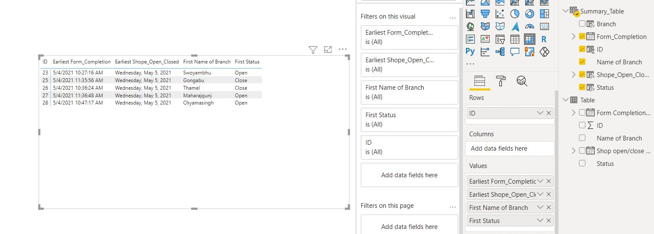
Task: Switch visual to Table icon
Action: 515,39
